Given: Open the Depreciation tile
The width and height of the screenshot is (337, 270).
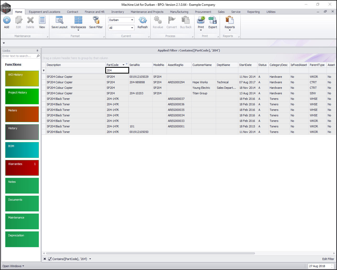Looking at the screenshot, I should pyautogui.click(x=22, y=239).
